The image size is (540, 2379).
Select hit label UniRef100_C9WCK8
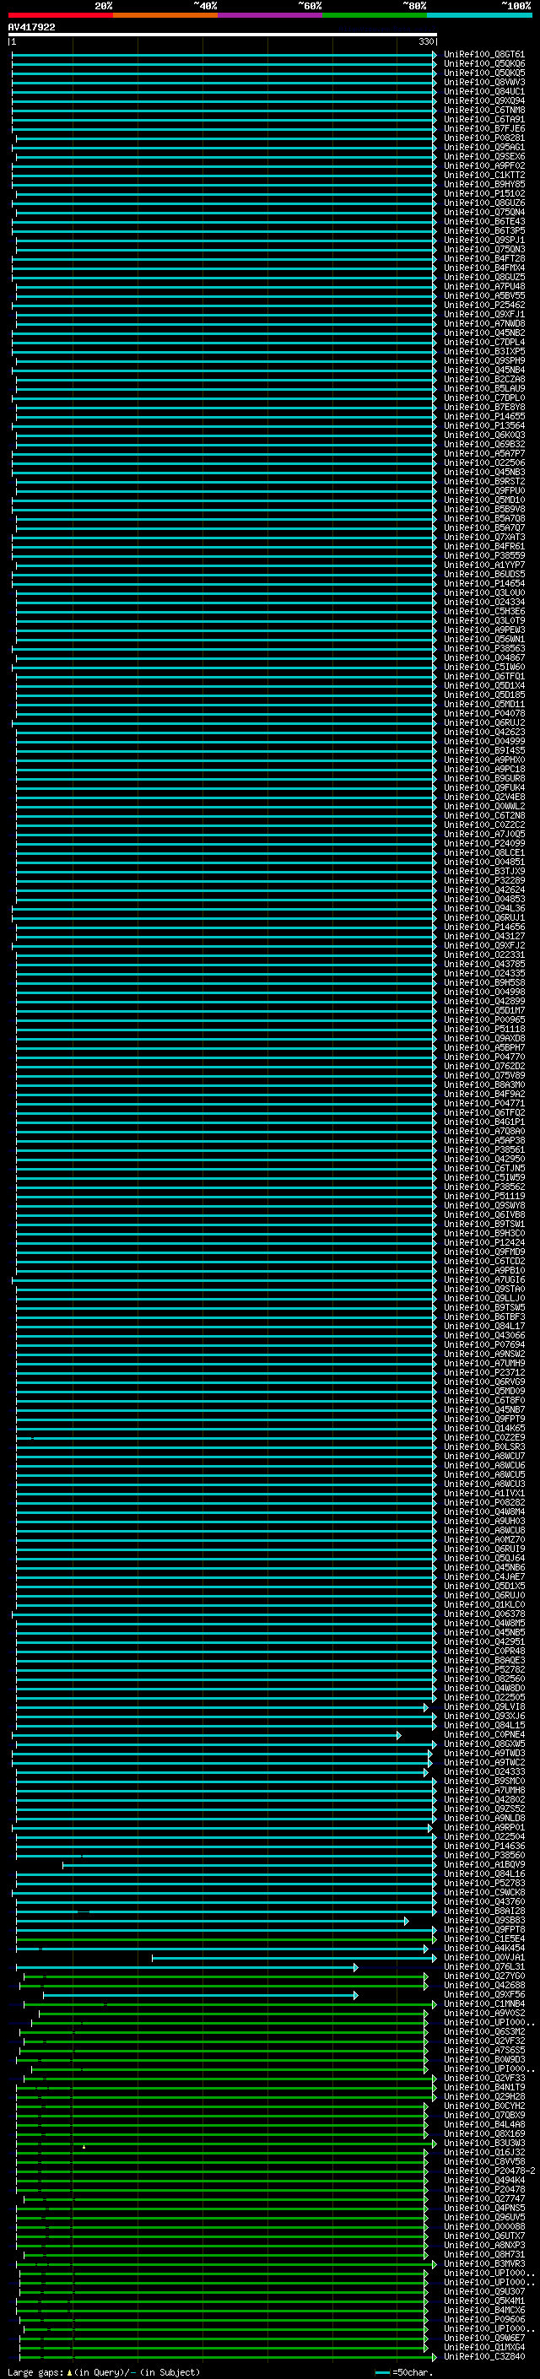[x=483, y=1892]
